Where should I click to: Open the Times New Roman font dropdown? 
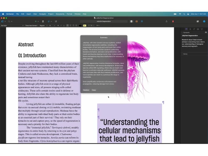coord(31,25)
